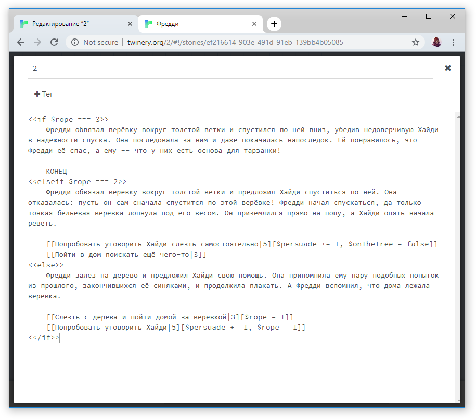The image size is (476, 419).
Task: Place cursor at "<</if>>" closing macro
Action: 44,338
